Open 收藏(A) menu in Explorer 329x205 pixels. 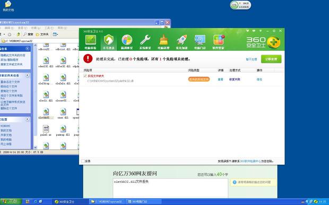coord(36,28)
